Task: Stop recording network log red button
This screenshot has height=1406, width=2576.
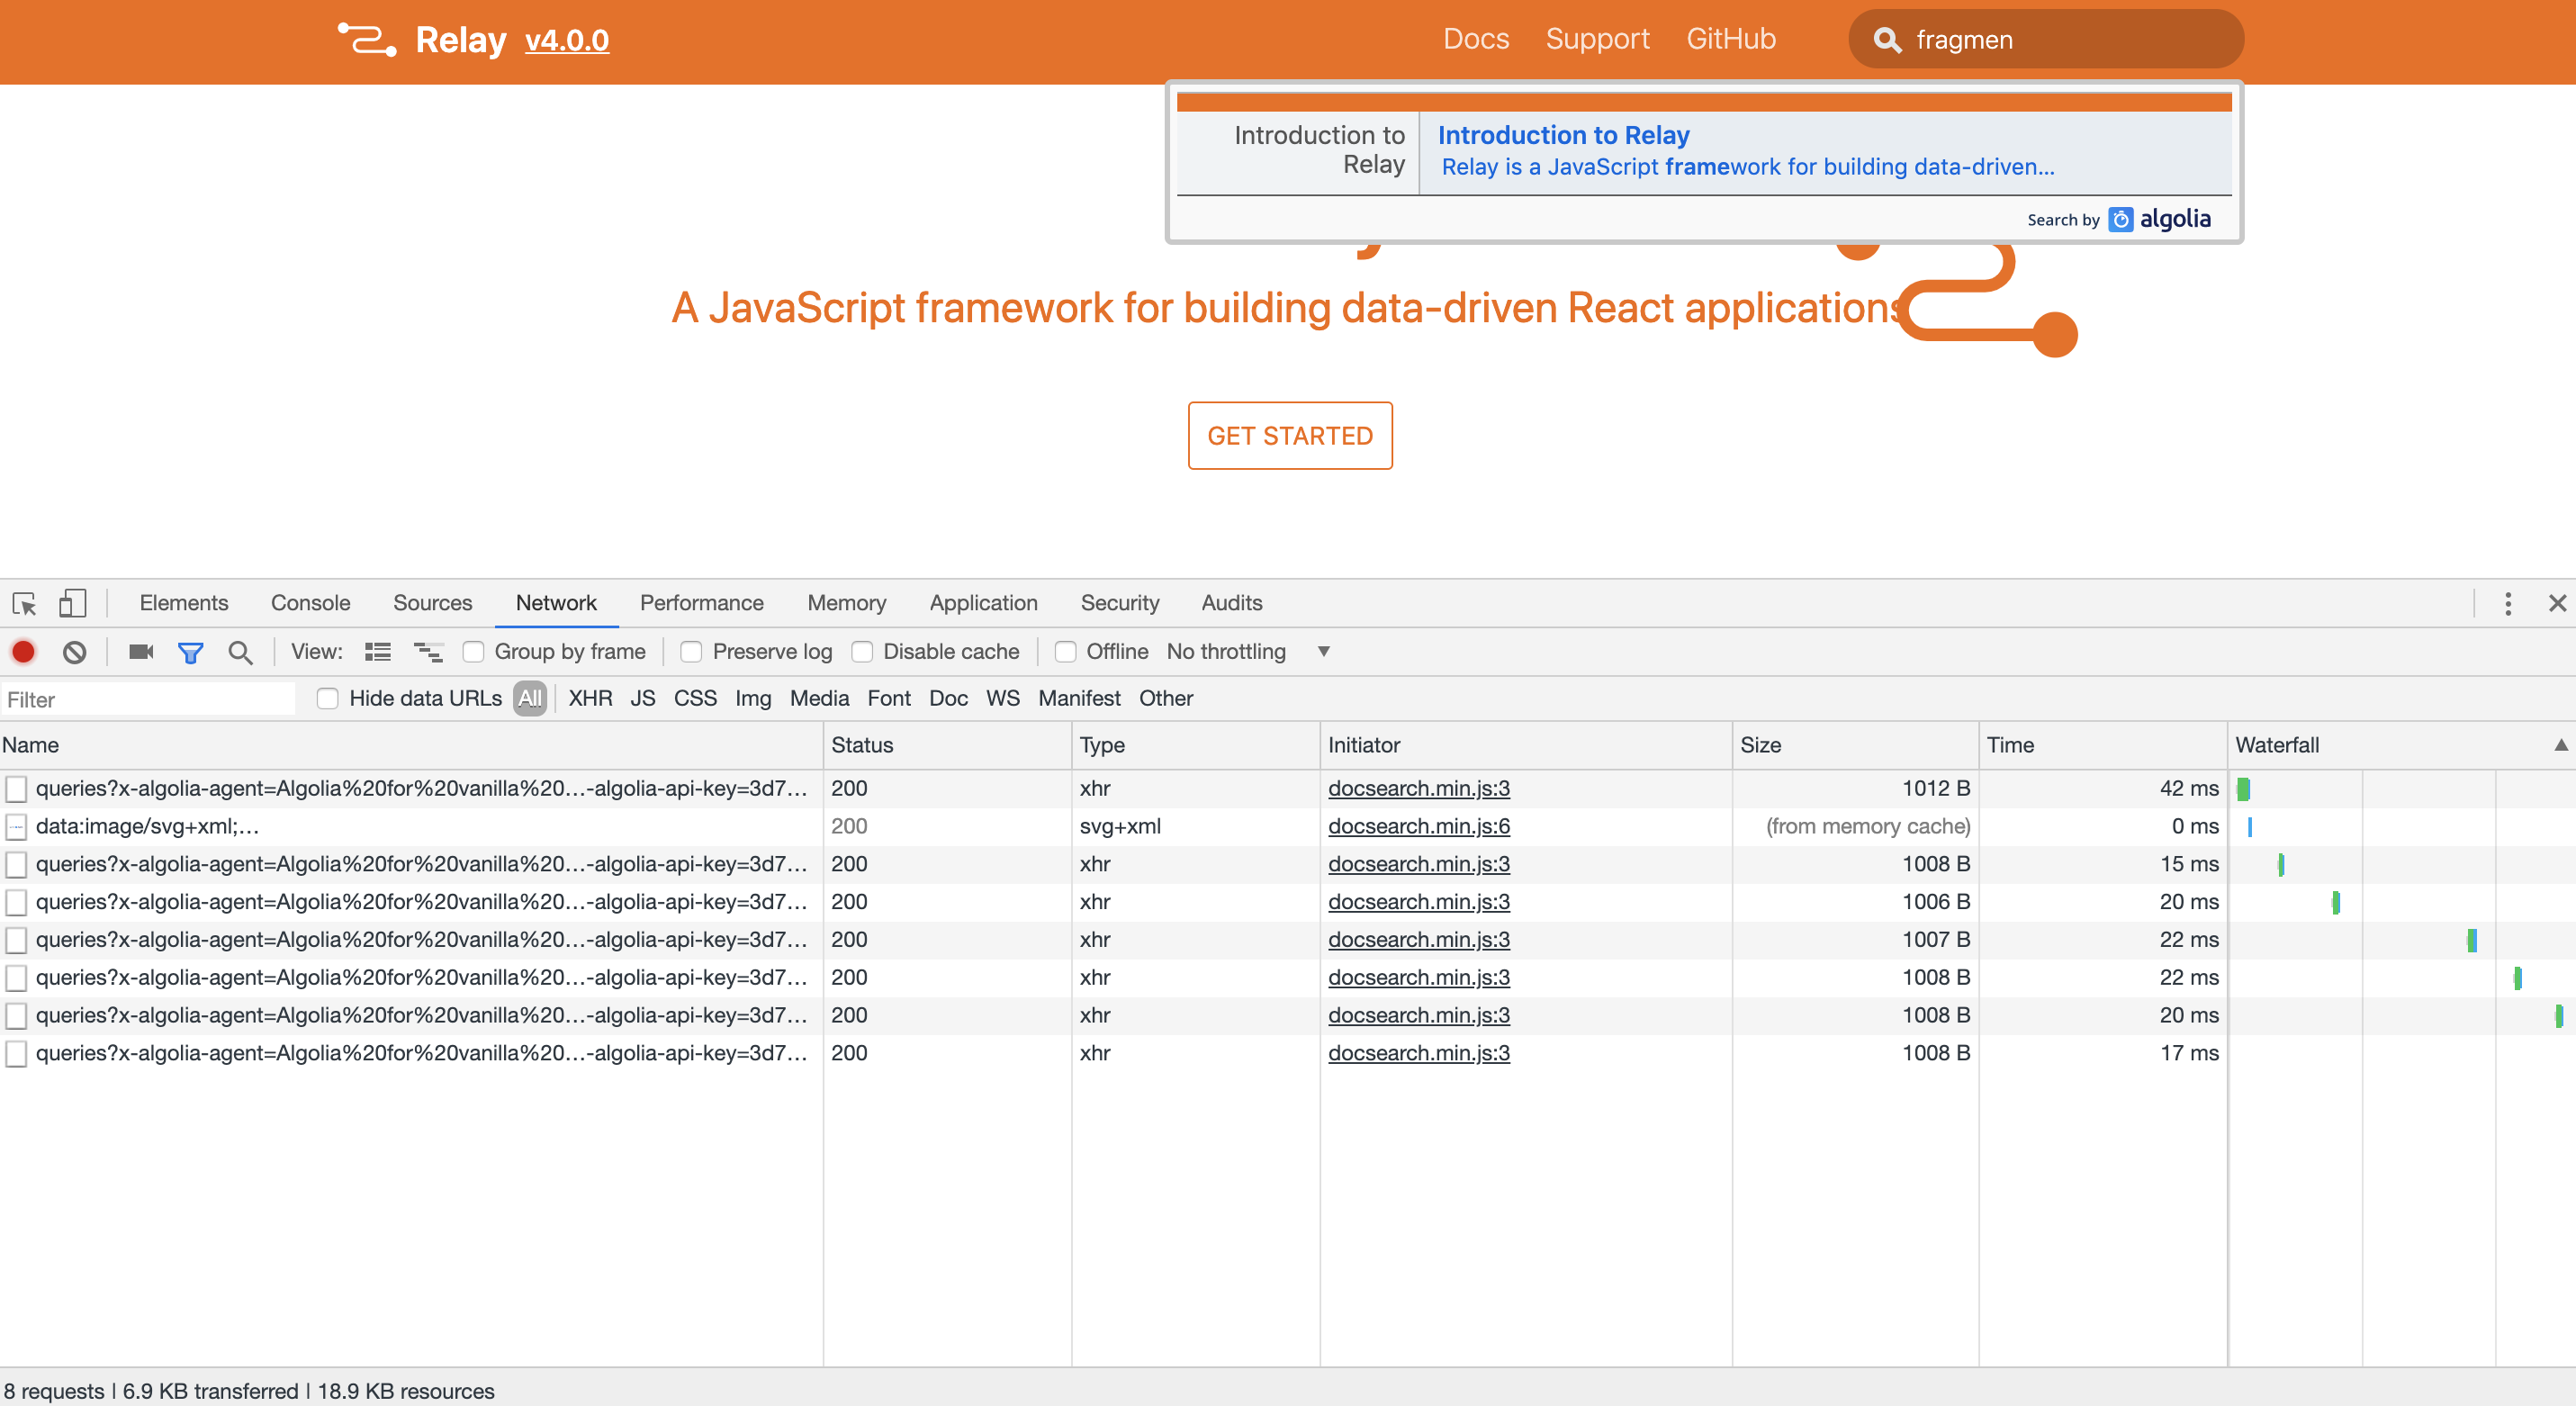Action: coord(24,652)
